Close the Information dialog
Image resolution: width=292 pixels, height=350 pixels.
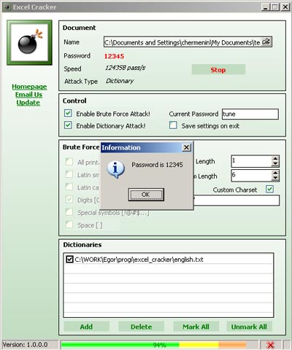tap(186, 147)
